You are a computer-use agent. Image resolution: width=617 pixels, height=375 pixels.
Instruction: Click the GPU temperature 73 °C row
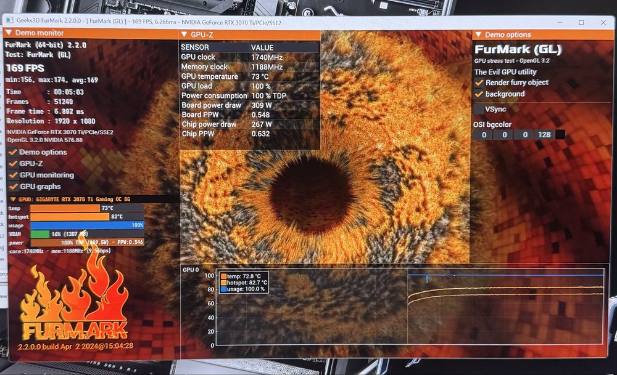click(249, 76)
